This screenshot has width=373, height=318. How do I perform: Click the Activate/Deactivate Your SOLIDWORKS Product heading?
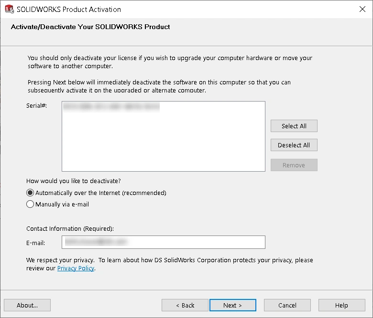90,27
